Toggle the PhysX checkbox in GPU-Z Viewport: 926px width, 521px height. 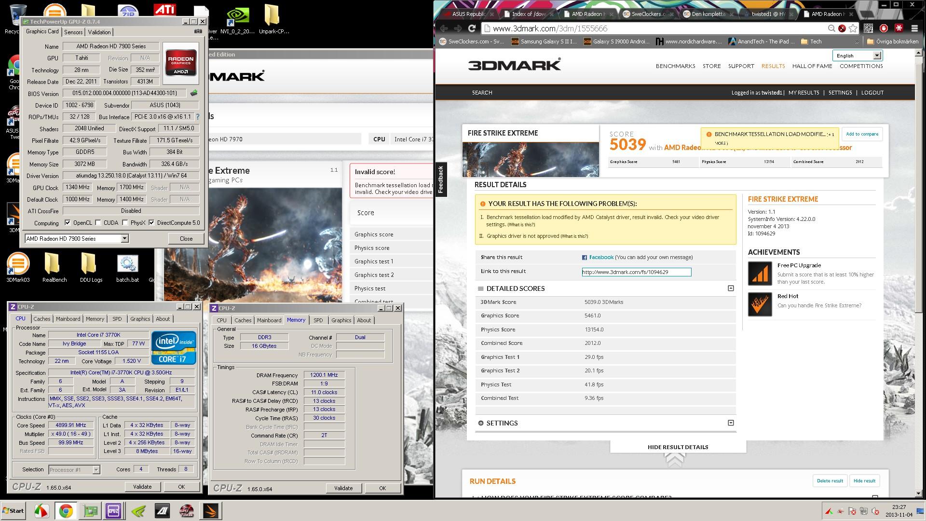125,223
